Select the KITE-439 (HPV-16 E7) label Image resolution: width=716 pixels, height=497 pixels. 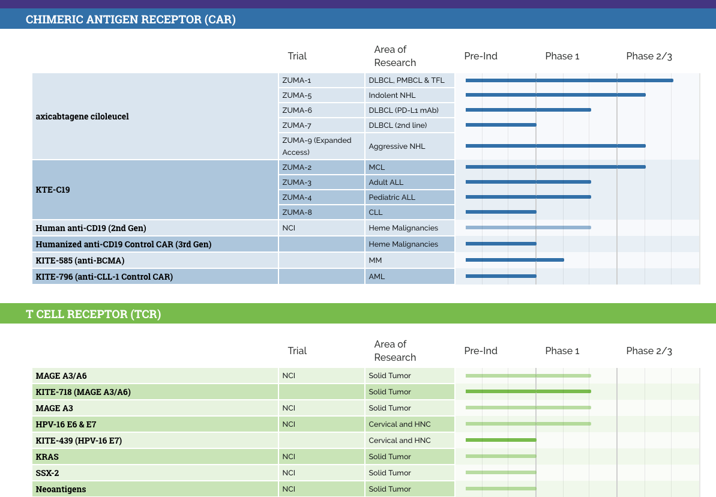(155, 441)
